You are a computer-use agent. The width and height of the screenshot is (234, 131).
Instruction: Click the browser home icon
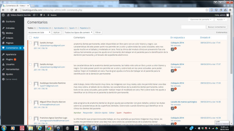[16, 10]
